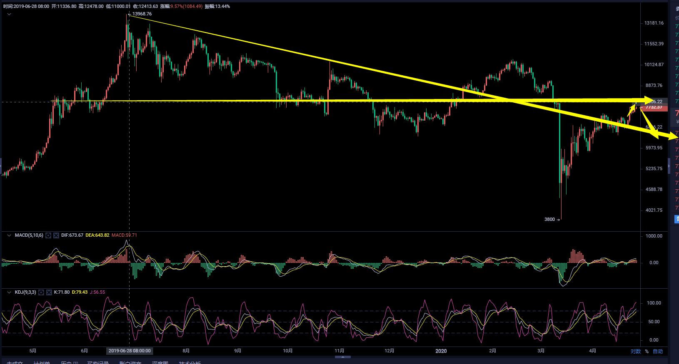The image size is (679, 364).
Task: Click the 13968.76 peak price marker
Action: 142,14
